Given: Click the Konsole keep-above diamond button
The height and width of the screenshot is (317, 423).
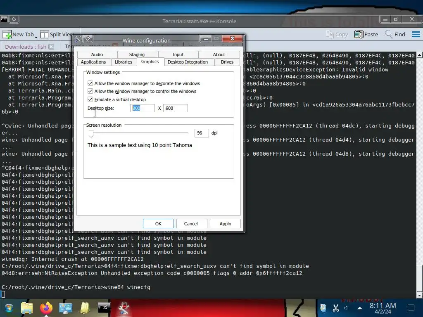Looking at the screenshot, I should click(x=14, y=19).
